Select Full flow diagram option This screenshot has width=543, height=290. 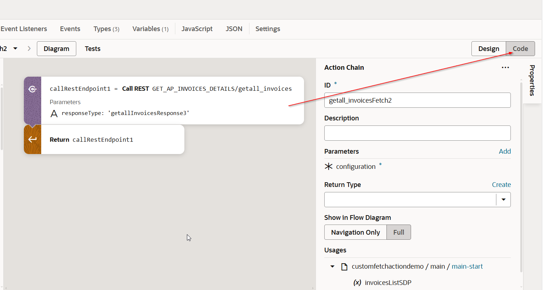399,233
